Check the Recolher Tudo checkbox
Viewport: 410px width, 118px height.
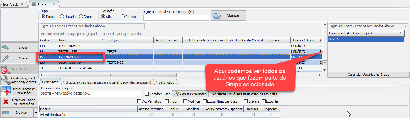pyautogui.click(x=147, y=94)
